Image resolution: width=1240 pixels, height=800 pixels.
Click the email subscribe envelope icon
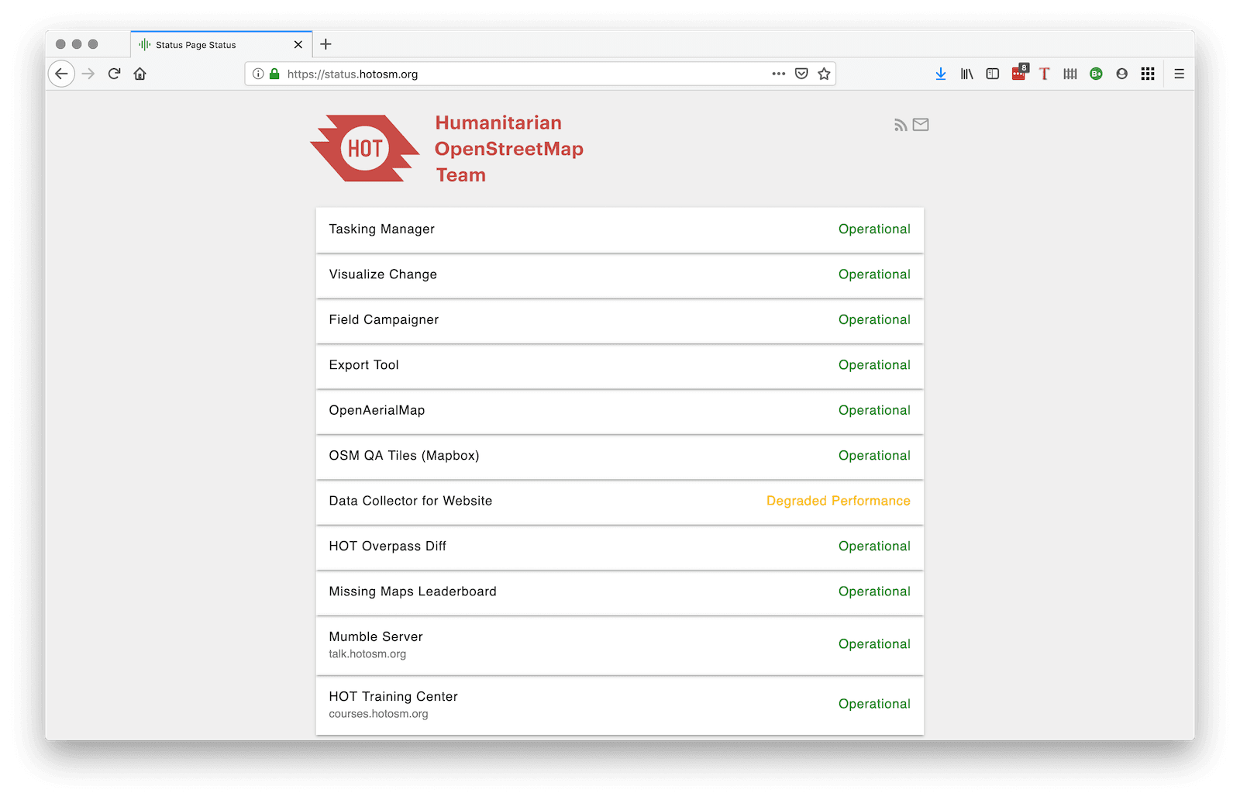click(x=921, y=125)
